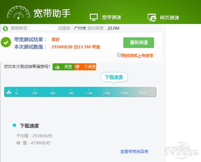This screenshot has height=162, width=201.
Task: Click the user account icon beside 宽带账号
Action: (6, 28)
